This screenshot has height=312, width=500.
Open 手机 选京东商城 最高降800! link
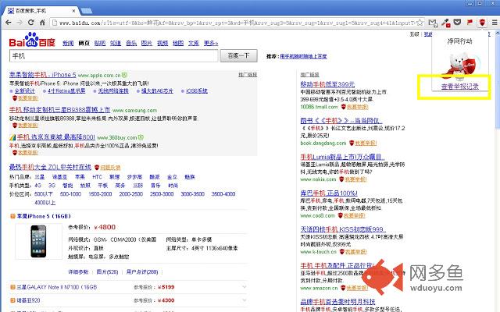[x=55, y=137]
